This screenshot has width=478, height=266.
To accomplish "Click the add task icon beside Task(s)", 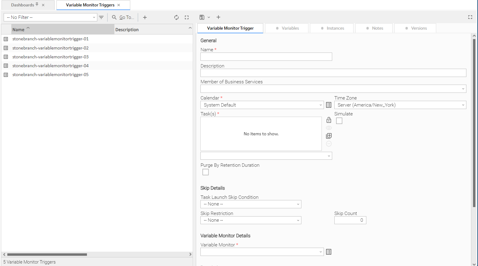I will [x=329, y=136].
